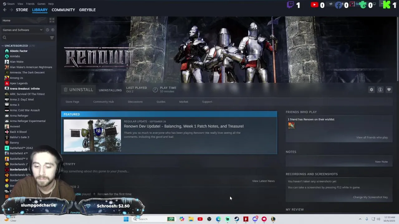Screen dimensions: 399x224
Task: Show ready-to-play games only icon
Action: 53,30
